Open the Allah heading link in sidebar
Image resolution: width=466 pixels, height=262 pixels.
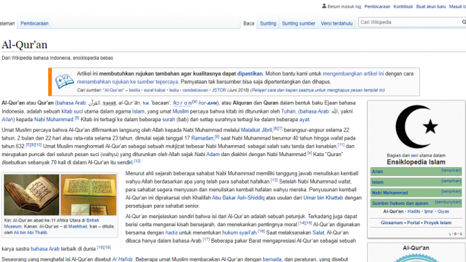pyautogui.click(x=377, y=172)
